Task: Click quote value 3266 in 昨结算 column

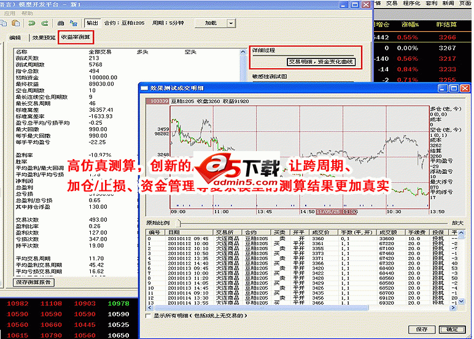Action: (448, 37)
